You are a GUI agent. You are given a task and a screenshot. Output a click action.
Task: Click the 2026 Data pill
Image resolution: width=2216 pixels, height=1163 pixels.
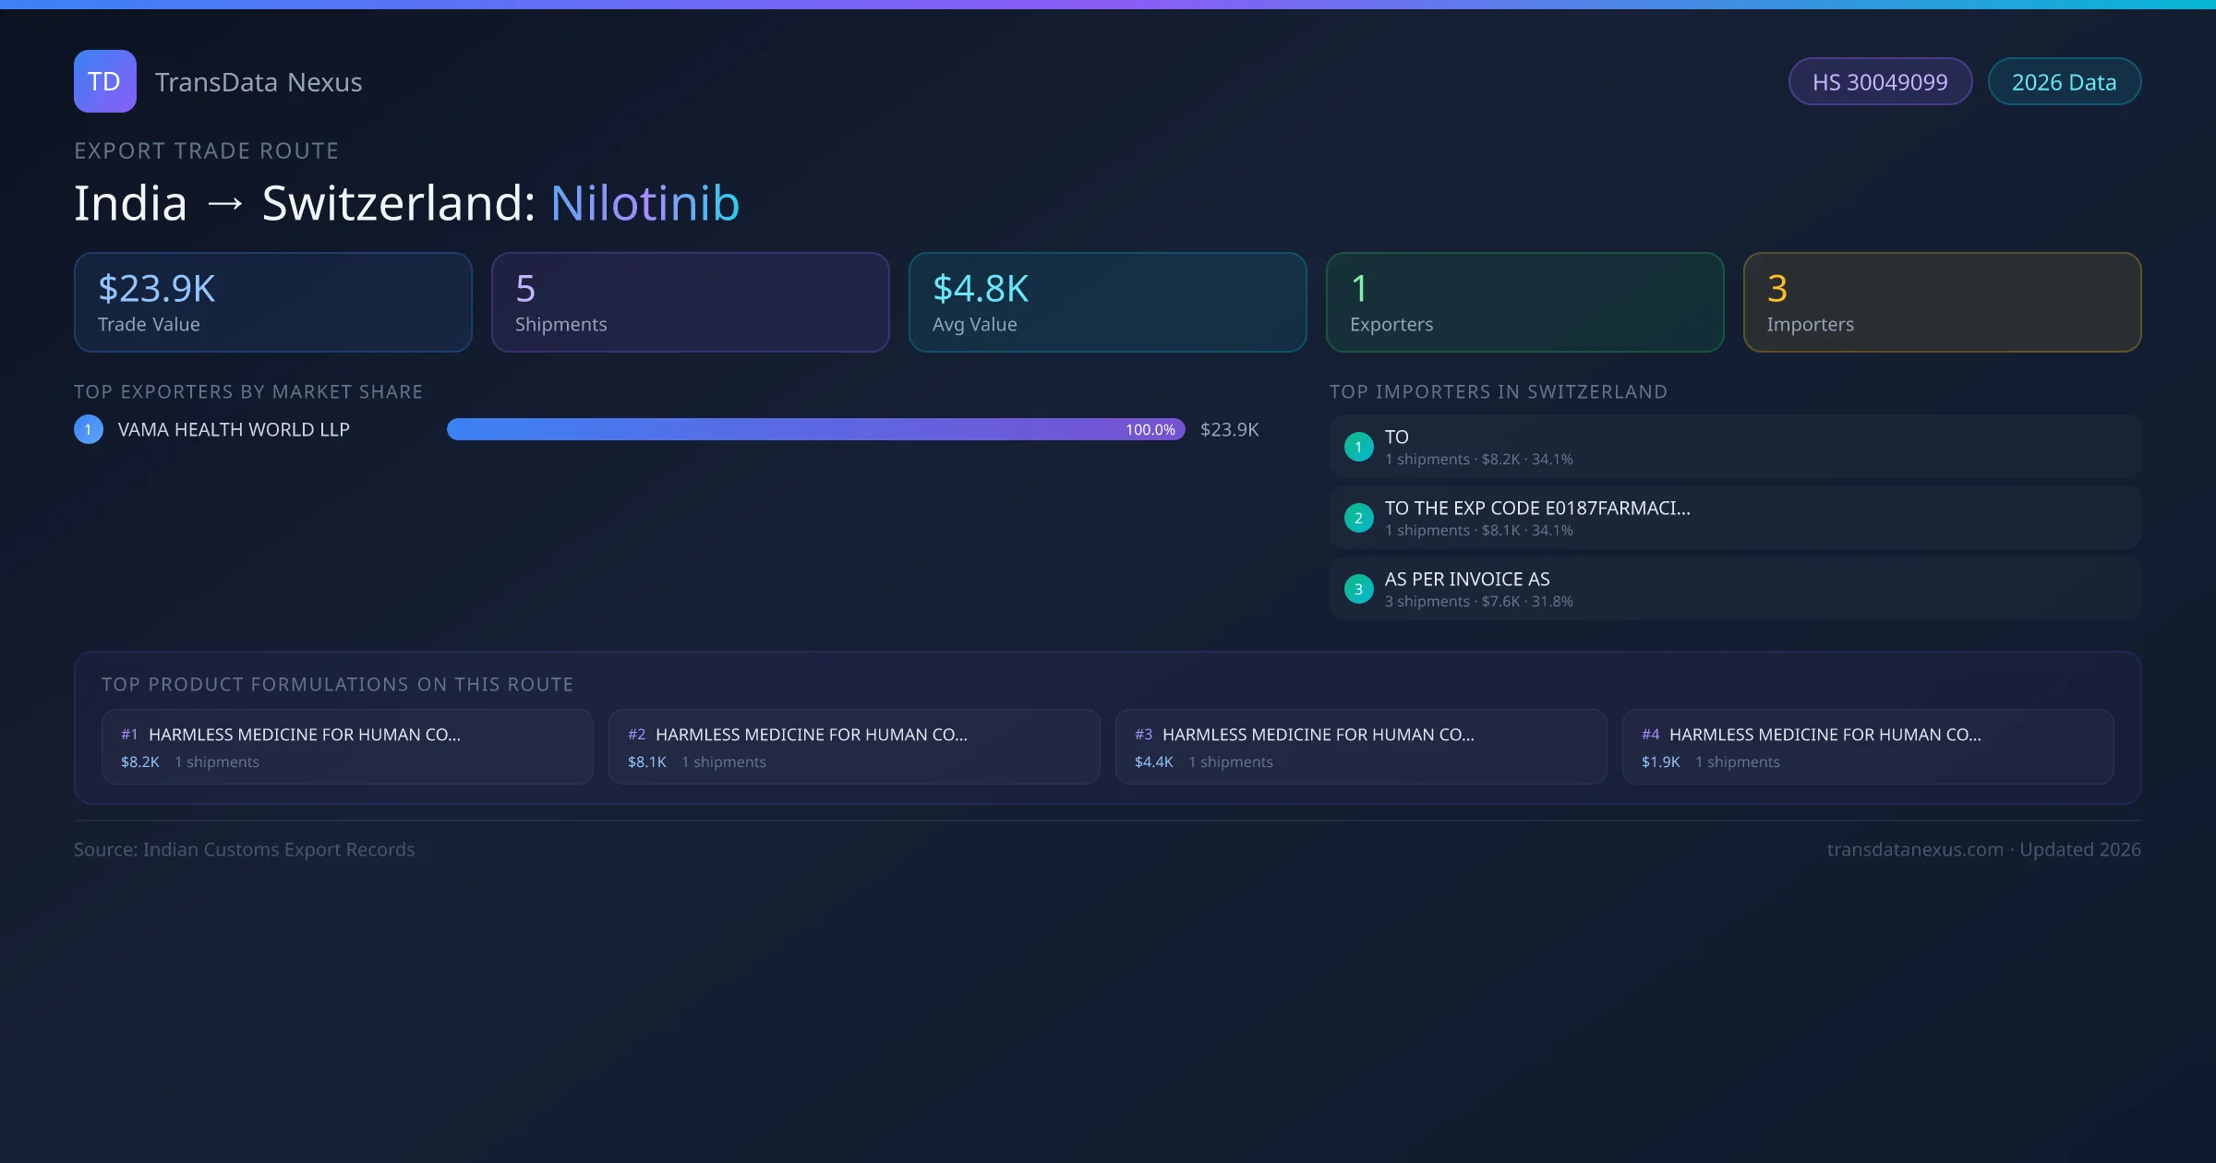2064,82
